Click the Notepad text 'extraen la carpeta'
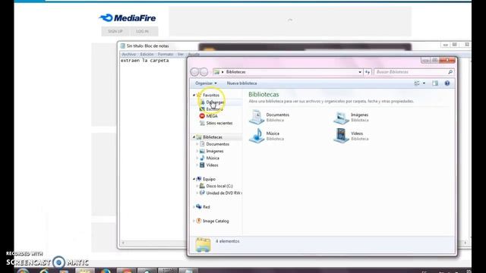Image resolution: width=486 pixels, height=273 pixels. pyautogui.click(x=145, y=61)
